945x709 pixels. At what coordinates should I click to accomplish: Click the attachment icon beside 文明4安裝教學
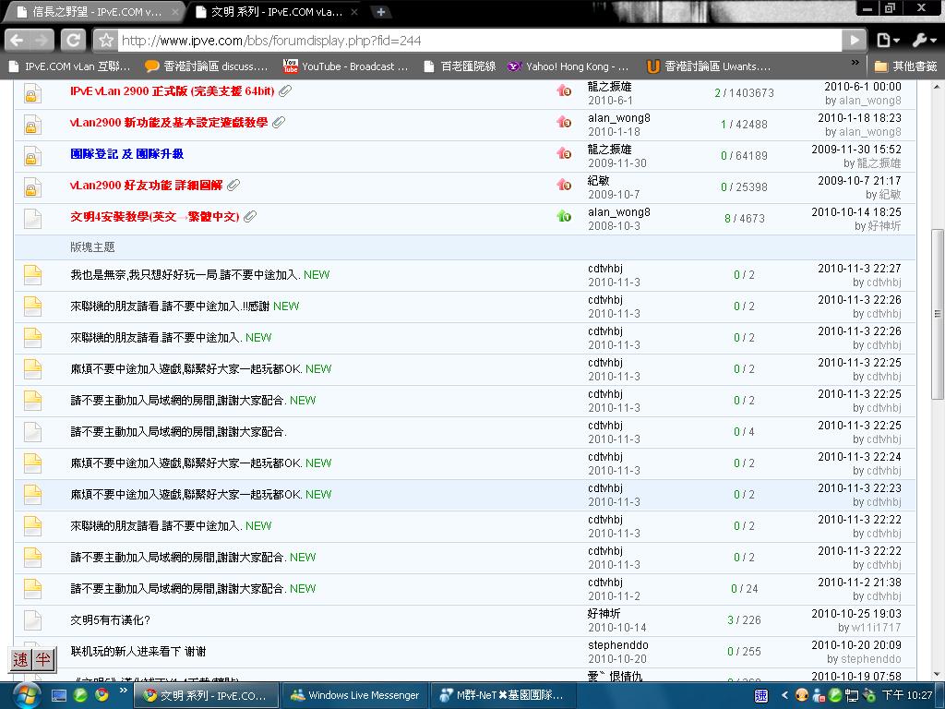[250, 217]
